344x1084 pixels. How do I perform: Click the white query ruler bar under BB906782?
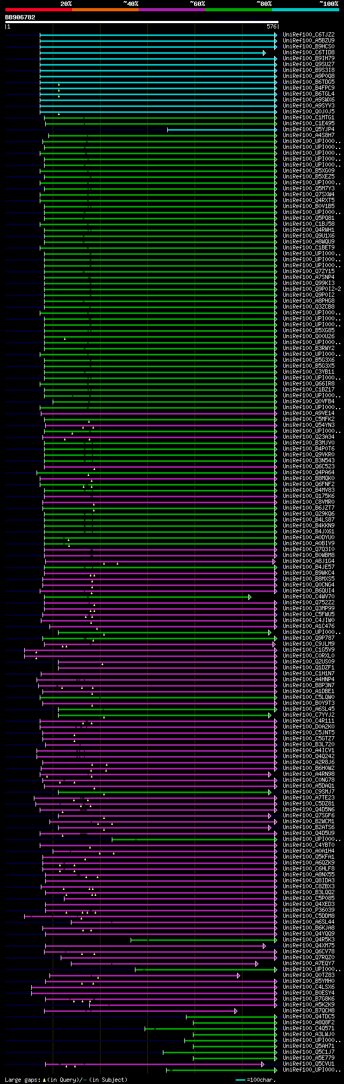click(142, 22)
